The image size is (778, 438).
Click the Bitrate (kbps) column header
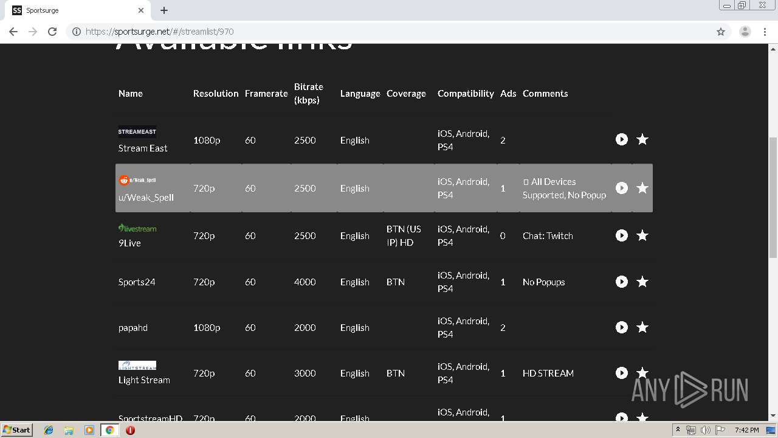[309, 93]
